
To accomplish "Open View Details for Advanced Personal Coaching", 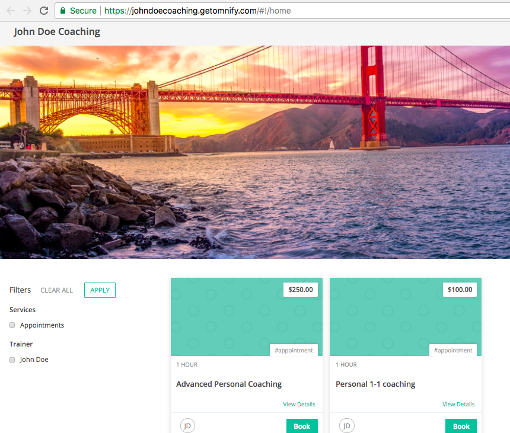I will click(299, 404).
